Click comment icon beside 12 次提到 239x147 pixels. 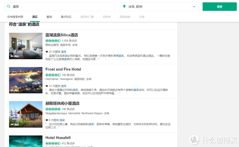pos(47,86)
